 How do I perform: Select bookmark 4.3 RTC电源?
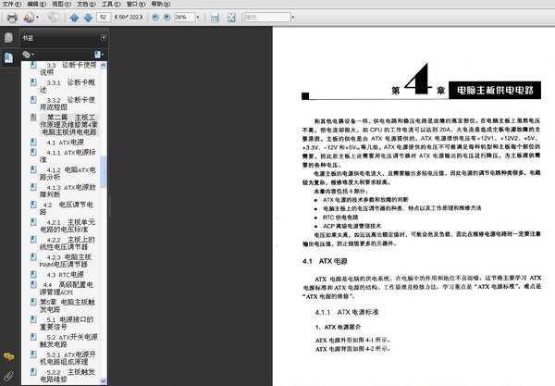(x=65, y=274)
